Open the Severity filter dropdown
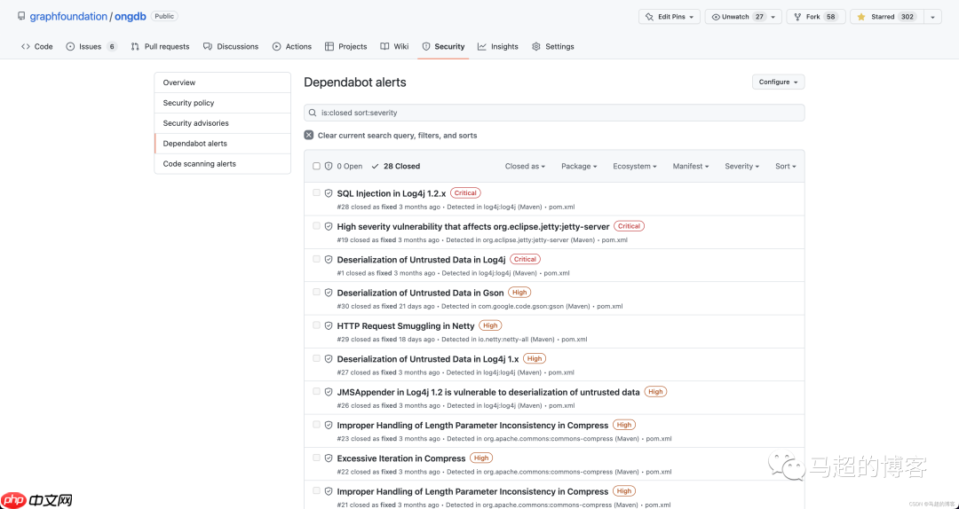The width and height of the screenshot is (959, 509). point(741,166)
